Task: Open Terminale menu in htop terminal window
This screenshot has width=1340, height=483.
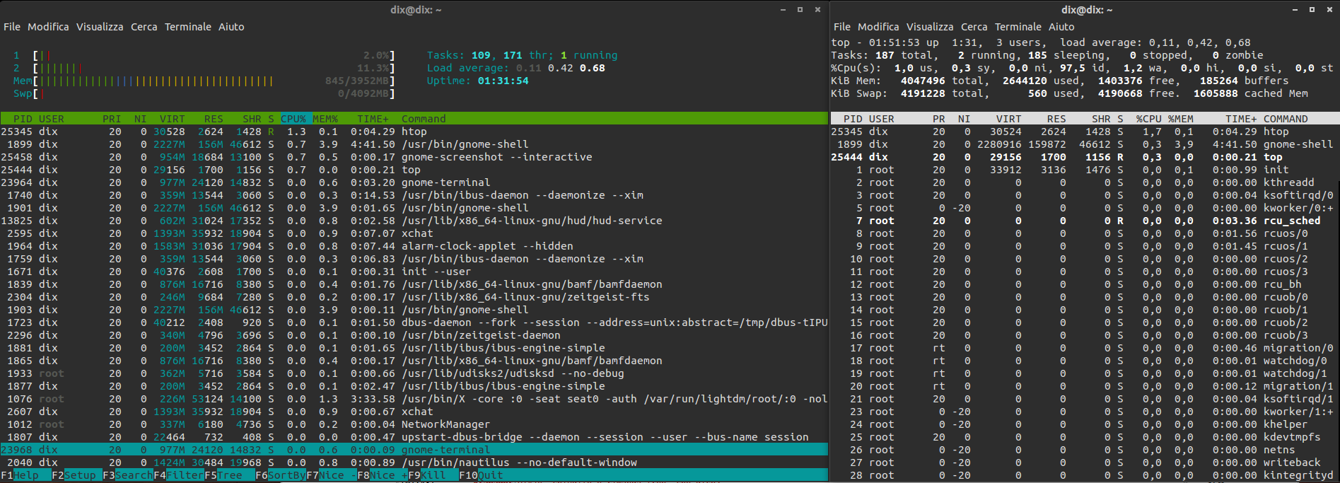Action: click(188, 27)
